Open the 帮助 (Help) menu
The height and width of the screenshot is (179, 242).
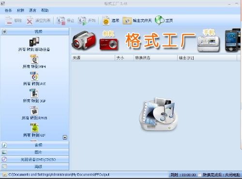[45, 11]
